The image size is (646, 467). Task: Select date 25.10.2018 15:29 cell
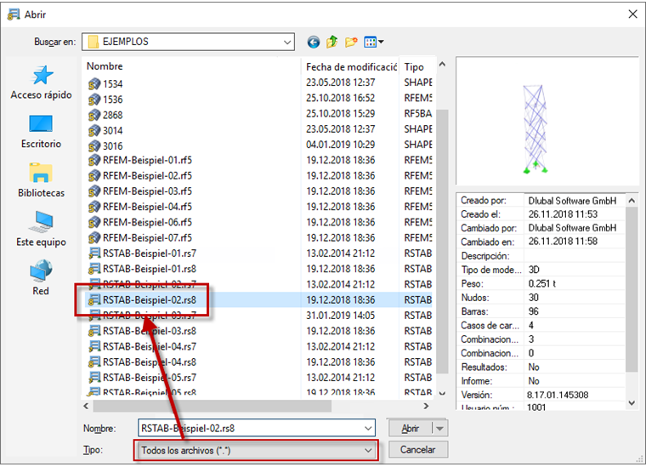(340, 114)
